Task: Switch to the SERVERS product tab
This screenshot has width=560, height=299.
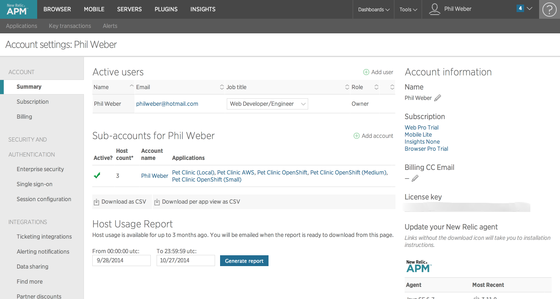Action: point(129,9)
